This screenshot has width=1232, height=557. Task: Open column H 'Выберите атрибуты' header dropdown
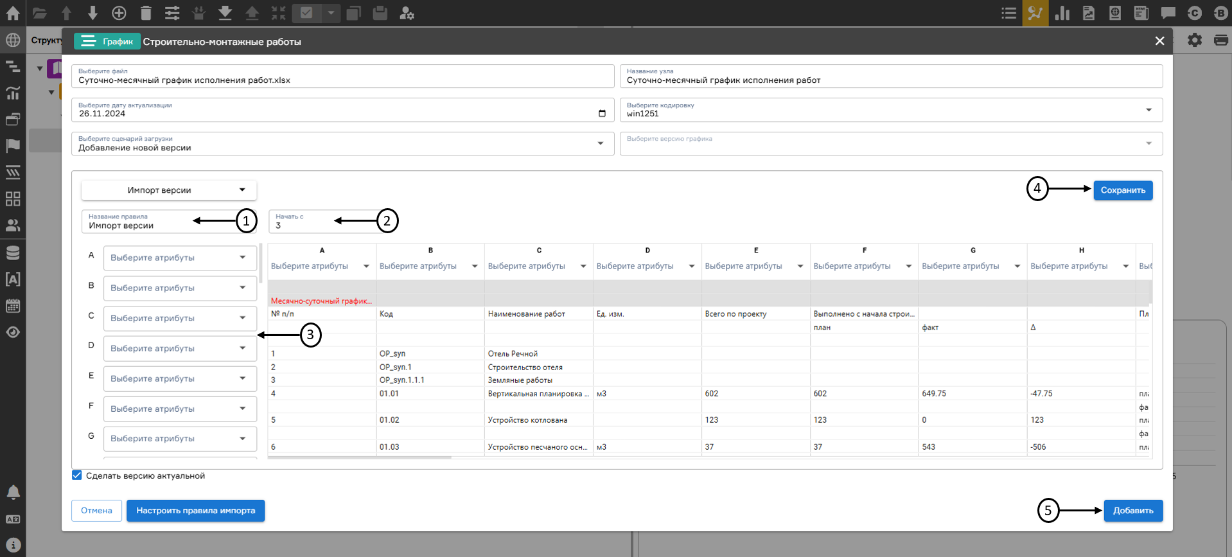[1080, 266]
